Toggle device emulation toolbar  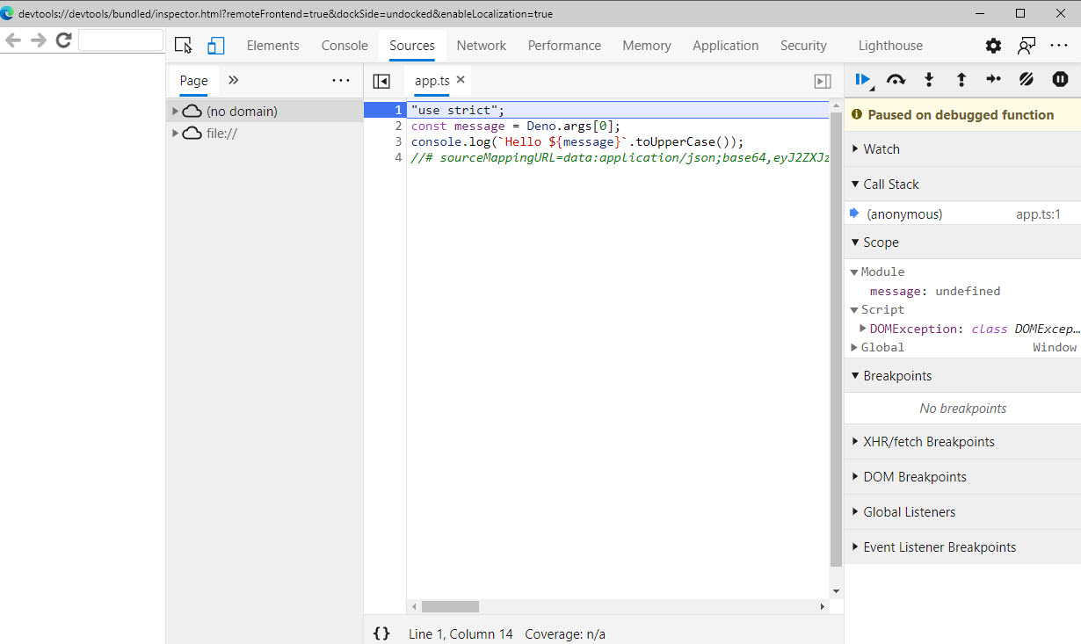(216, 46)
